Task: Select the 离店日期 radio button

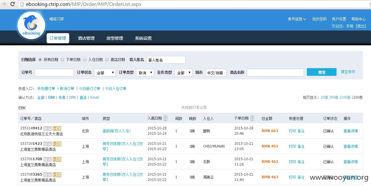Action: tap(107, 59)
